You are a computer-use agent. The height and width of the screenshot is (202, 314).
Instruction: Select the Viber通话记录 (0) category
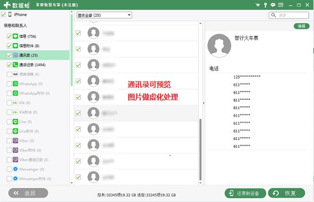point(35,160)
